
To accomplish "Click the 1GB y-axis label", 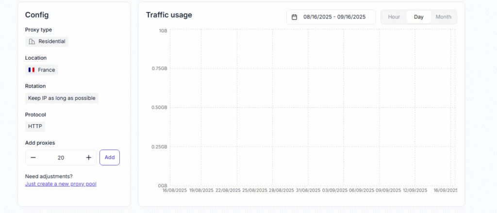I will (164, 31).
